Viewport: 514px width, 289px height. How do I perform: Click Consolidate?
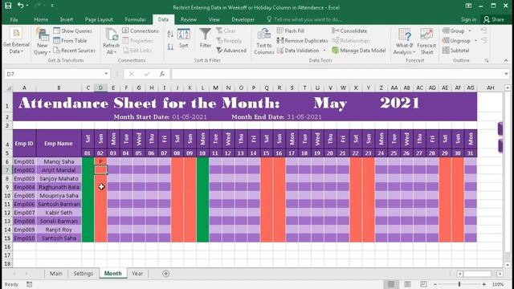(x=349, y=31)
